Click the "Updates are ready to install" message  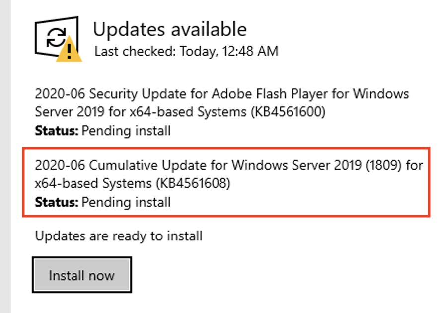point(118,235)
